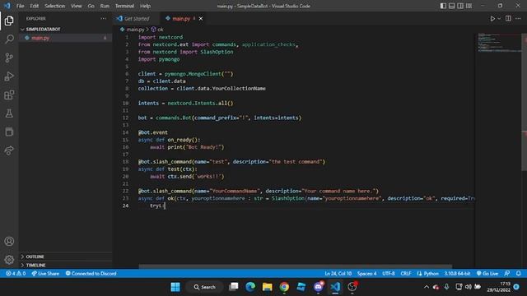Run the Python file with play button

point(492,19)
